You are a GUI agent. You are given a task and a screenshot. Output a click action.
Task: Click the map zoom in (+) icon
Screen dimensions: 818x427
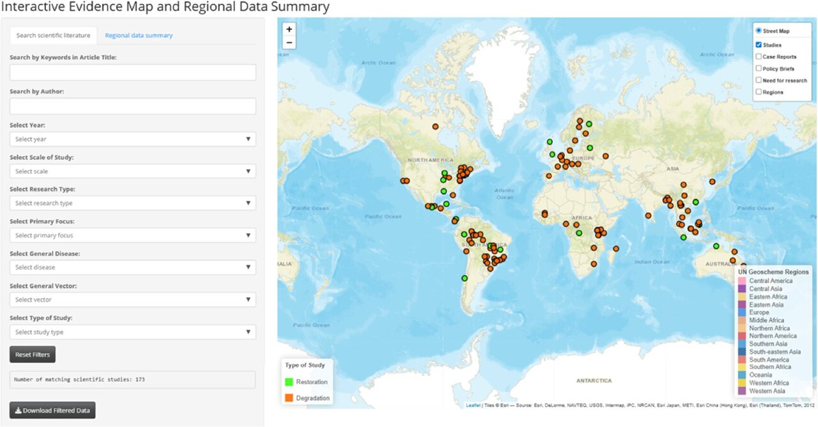pos(289,29)
